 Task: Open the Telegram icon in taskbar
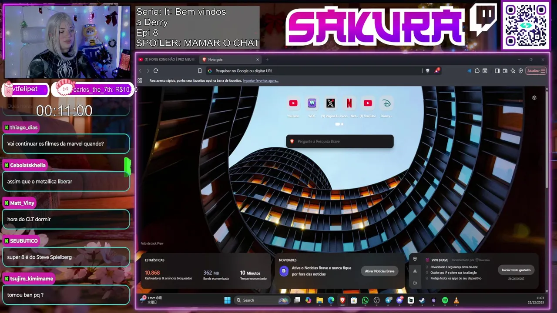388,300
